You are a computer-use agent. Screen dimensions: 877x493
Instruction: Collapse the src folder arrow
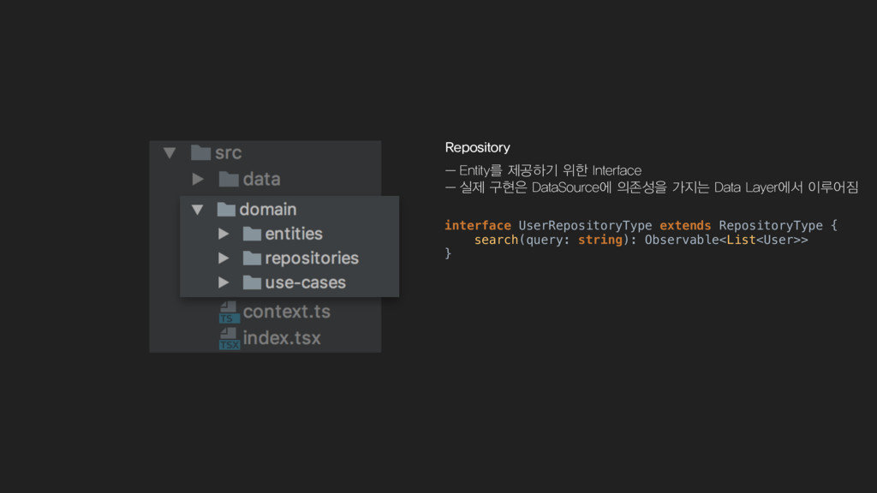(170, 152)
